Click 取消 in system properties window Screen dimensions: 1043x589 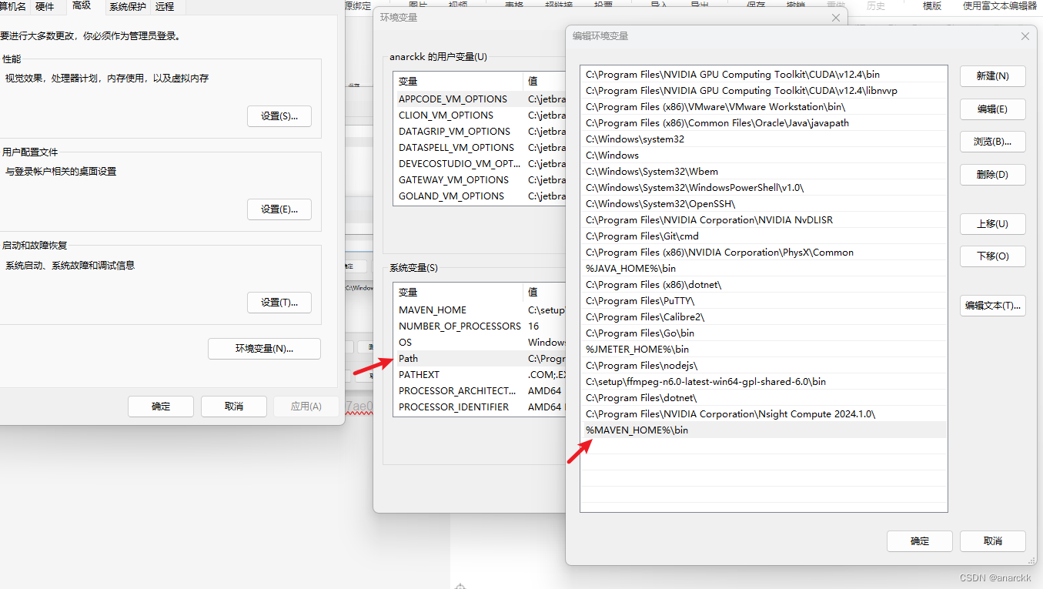(234, 407)
